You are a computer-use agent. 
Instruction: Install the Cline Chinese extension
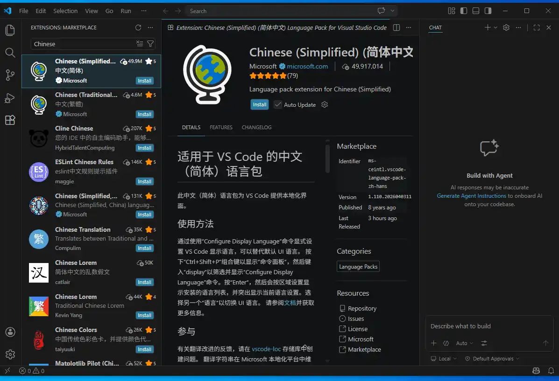145,148
